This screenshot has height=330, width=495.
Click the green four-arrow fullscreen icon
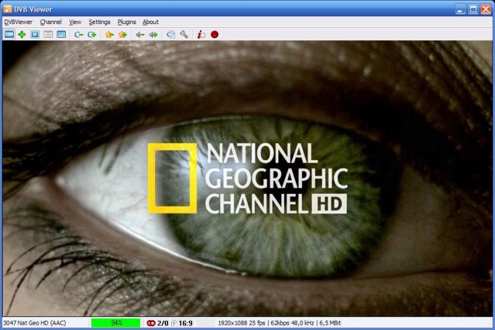coord(22,34)
